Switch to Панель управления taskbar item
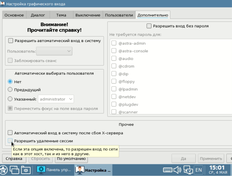Screen dimensions: 232x176 point(54,170)
